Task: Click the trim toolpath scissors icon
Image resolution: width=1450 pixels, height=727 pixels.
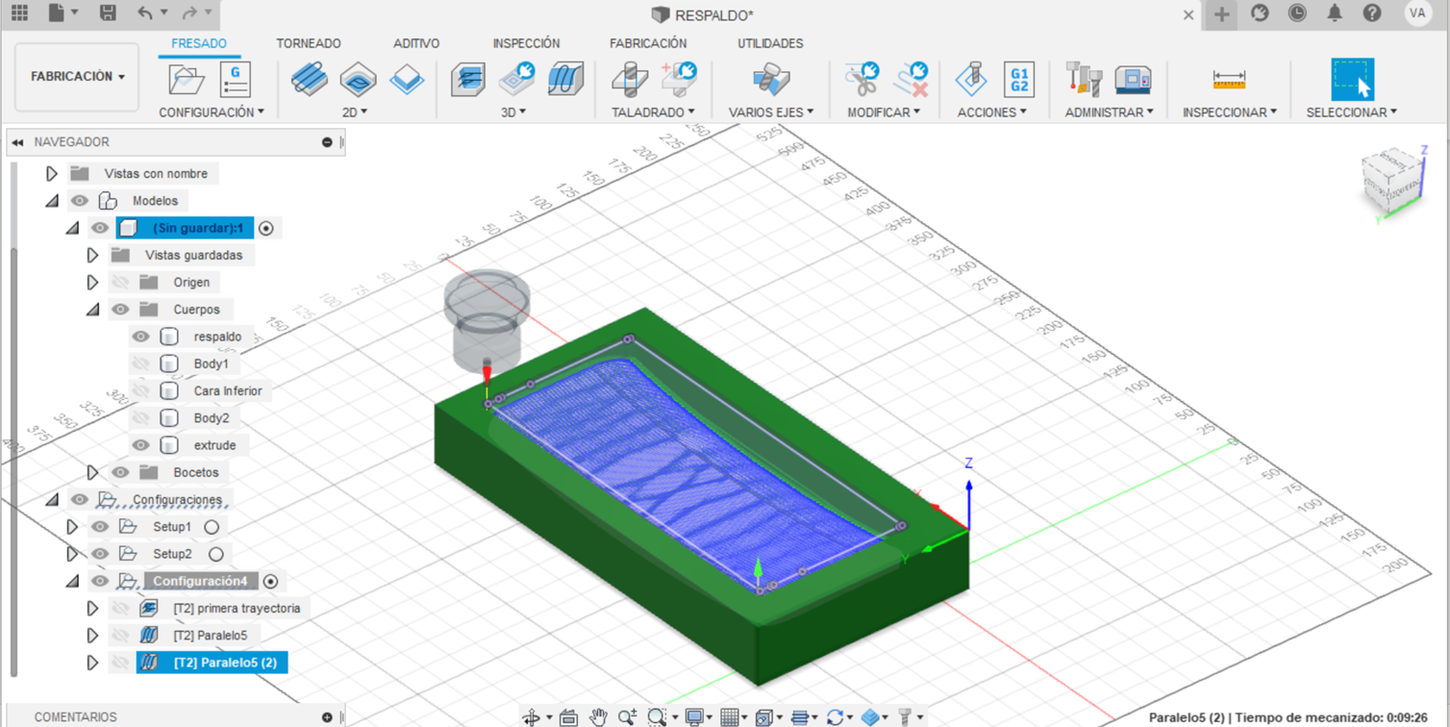Action: 861,79
